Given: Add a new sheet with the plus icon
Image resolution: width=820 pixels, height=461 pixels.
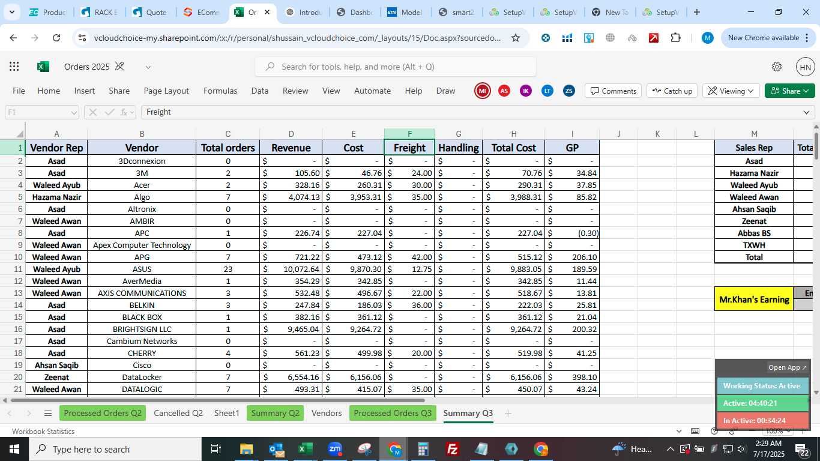Looking at the screenshot, I should pyautogui.click(x=508, y=413).
